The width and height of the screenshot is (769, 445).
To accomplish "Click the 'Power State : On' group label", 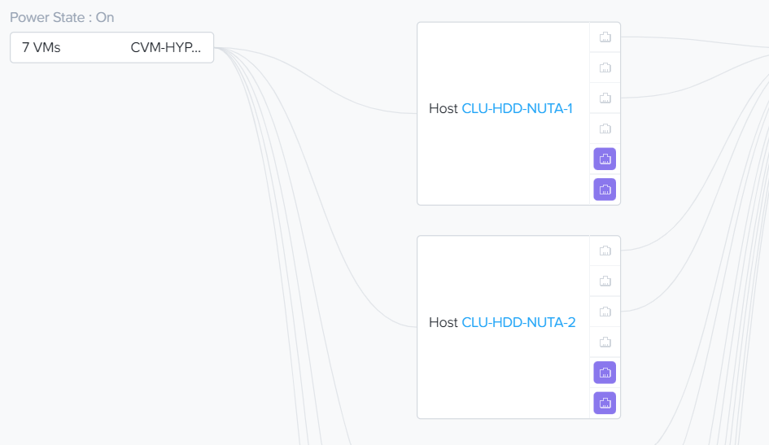I will click(62, 17).
